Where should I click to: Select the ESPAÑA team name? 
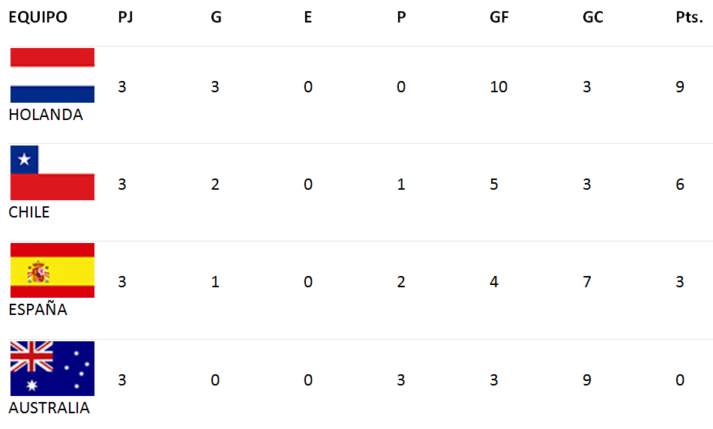click(x=37, y=309)
